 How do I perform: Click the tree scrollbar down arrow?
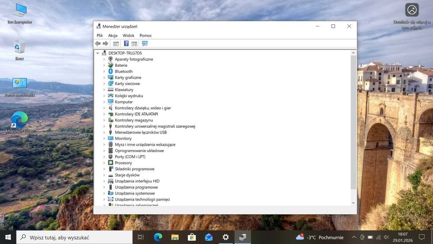pyautogui.click(x=353, y=203)
